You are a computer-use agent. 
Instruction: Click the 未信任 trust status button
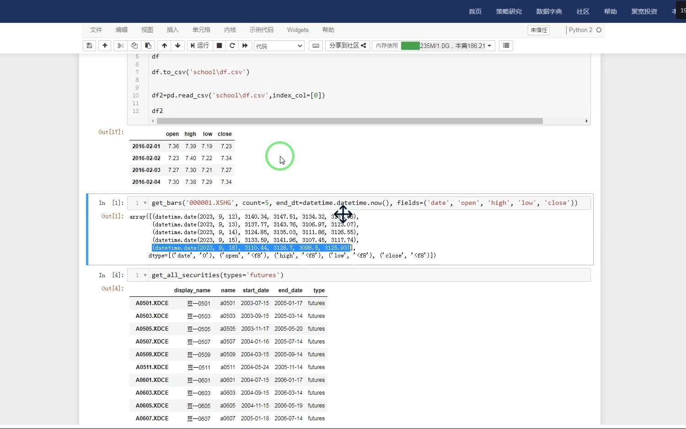[539, 30]
